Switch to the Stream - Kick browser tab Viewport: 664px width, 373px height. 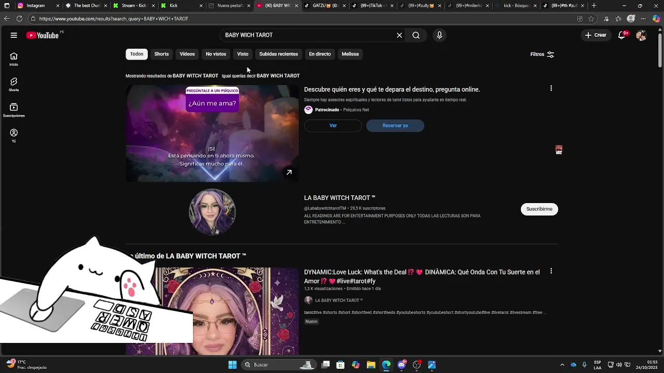click(x=133, y=6)
